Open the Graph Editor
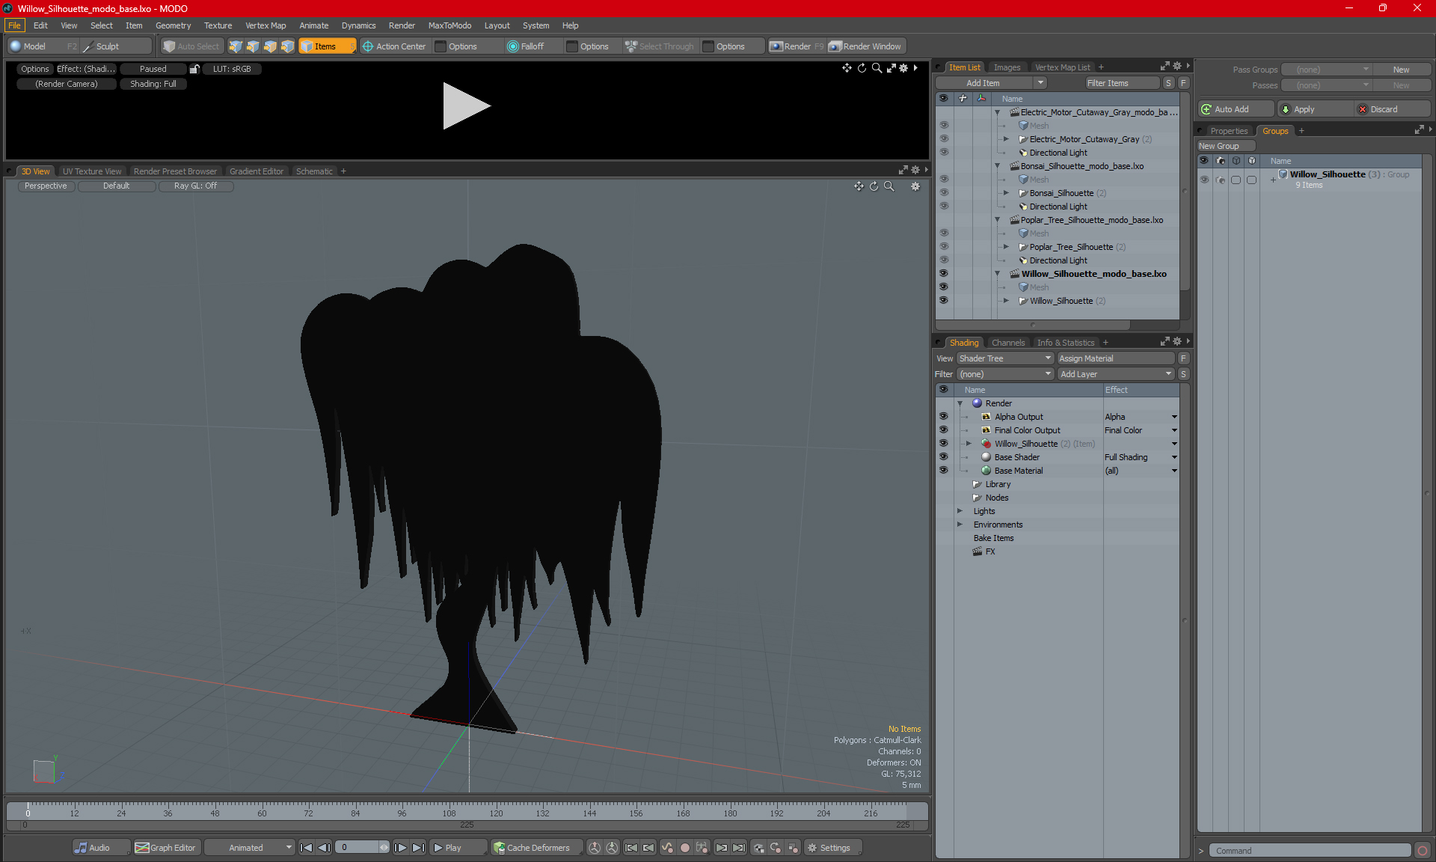 166,848
